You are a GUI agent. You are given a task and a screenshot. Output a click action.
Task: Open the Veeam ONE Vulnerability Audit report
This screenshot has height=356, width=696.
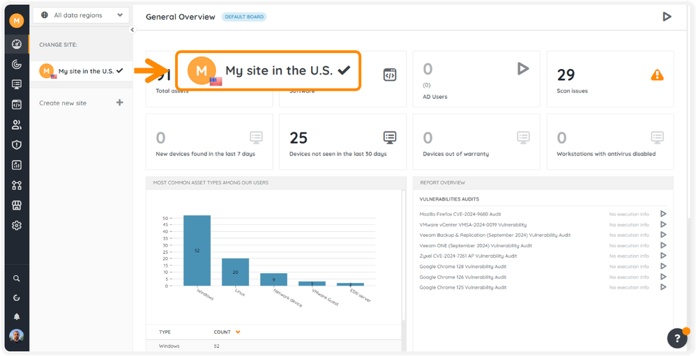[476, 245]
